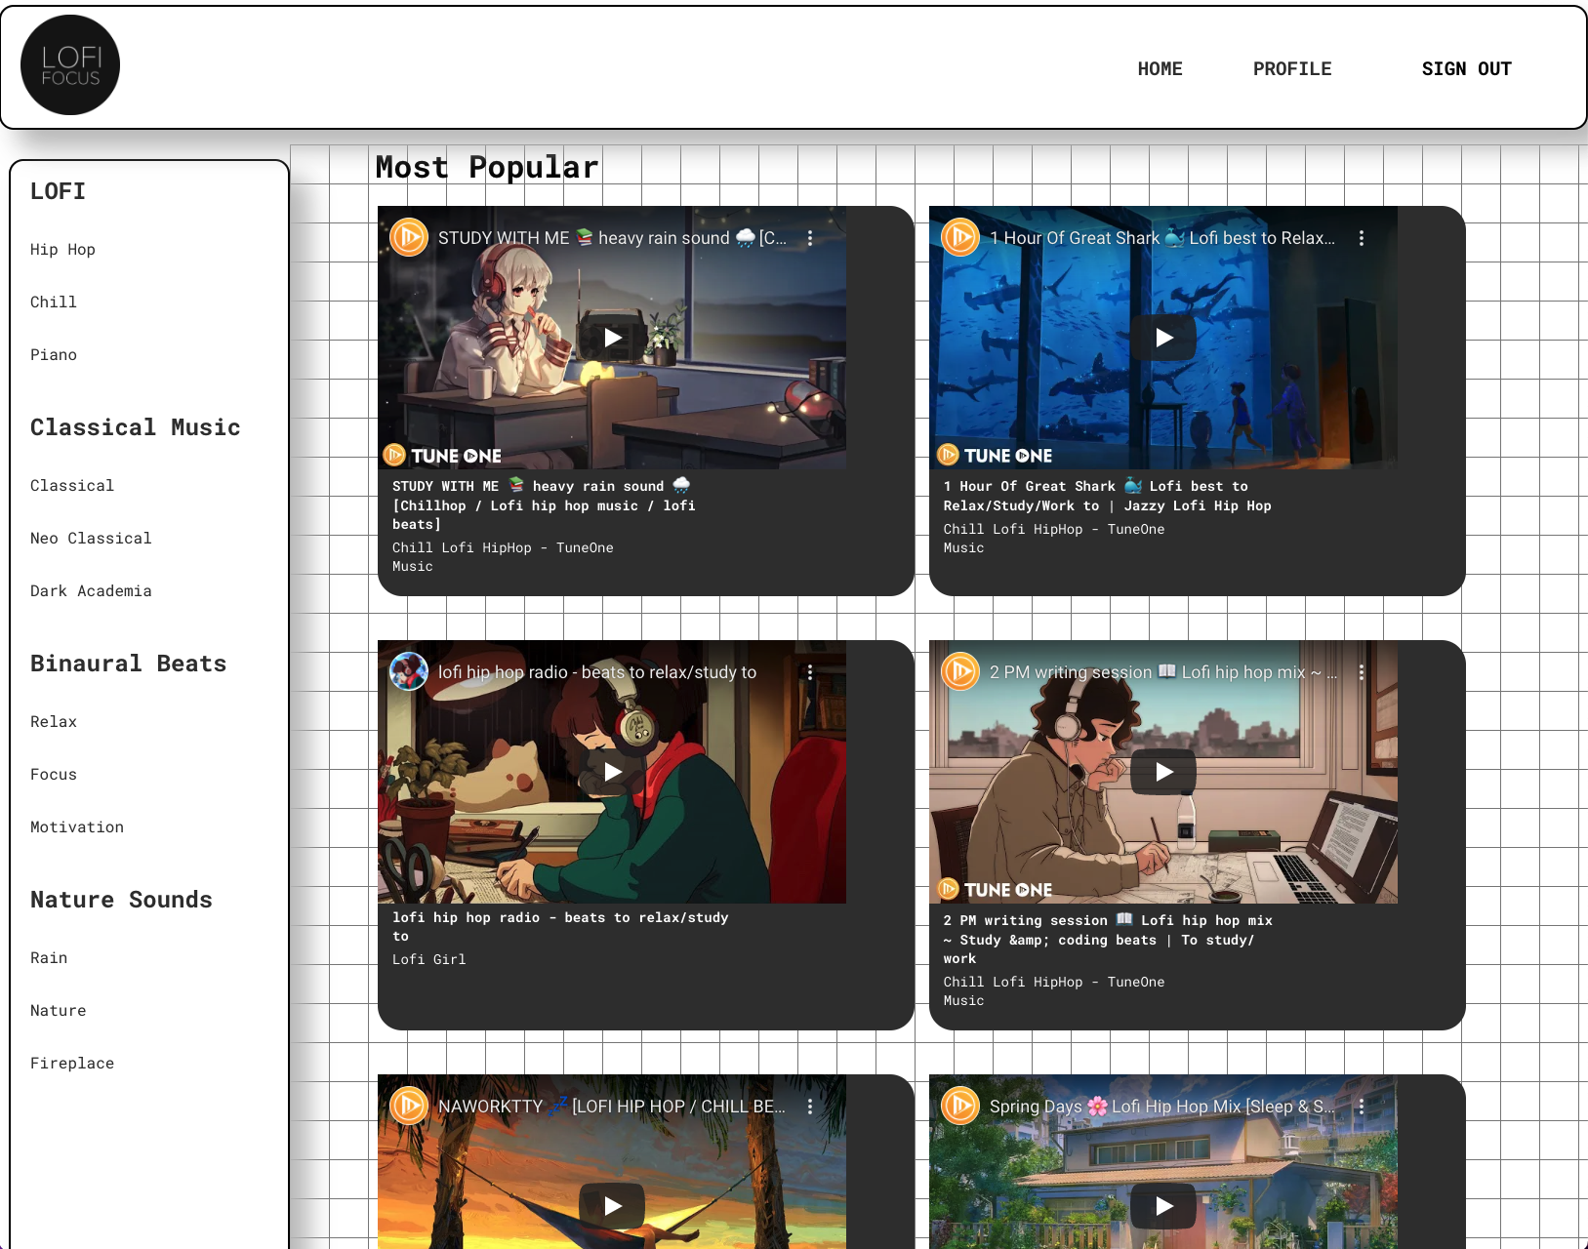Play the 2 PM writing session video
The height and width of the screenshot is (1249, 1588).
click(x=1163, y=772)
